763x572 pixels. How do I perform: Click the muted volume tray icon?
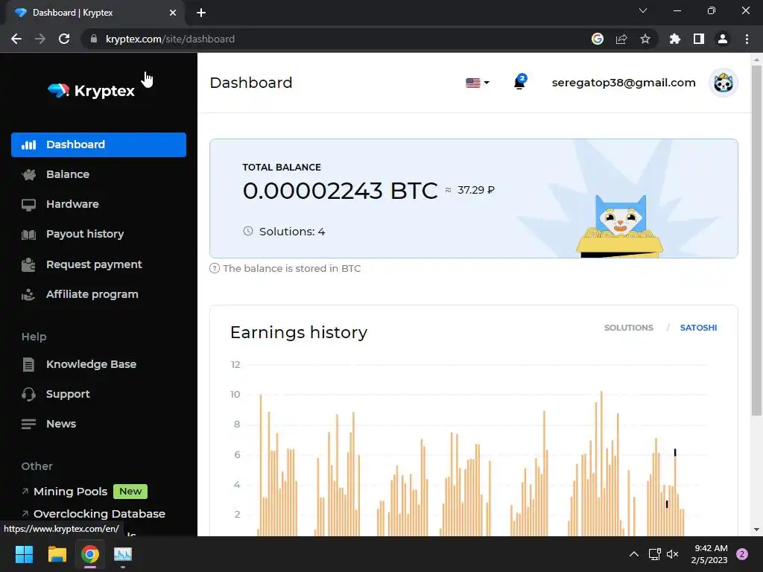coord(673,554)
